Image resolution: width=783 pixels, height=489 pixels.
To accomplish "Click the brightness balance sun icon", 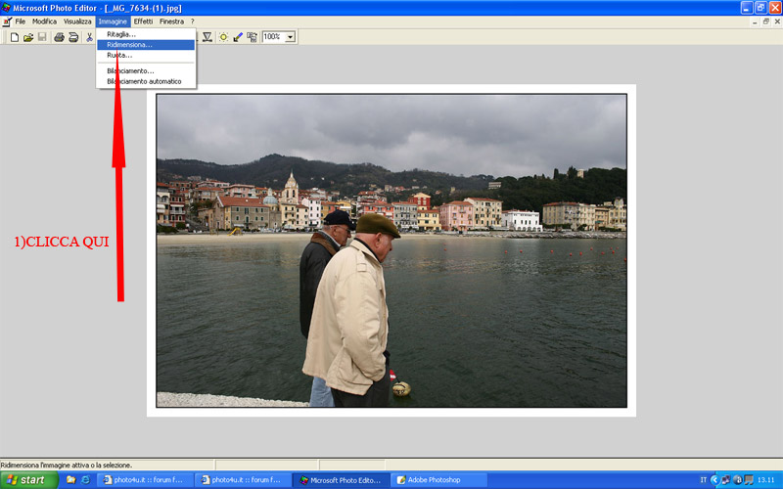I will [x=223, y=37].
